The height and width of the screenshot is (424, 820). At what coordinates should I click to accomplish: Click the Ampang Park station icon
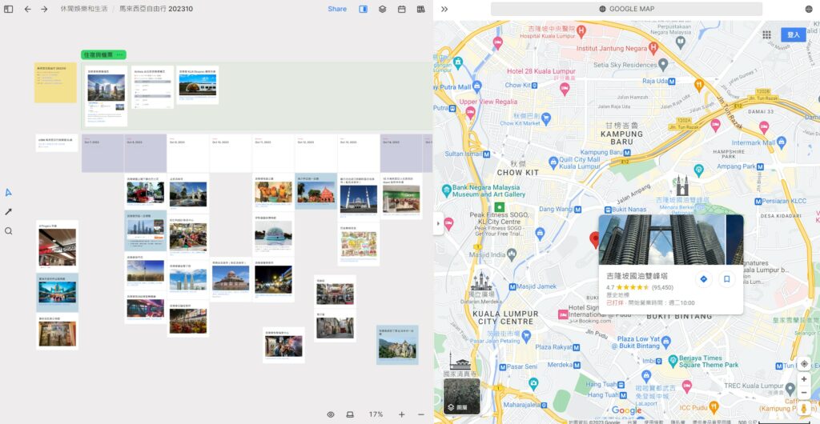pos(761,166)
